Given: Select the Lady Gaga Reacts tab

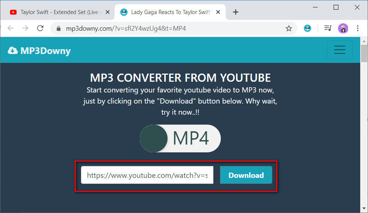Looking at the screenshot, I should (x=170, y=12).
